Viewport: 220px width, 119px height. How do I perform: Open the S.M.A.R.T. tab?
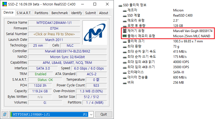(x=24, y=13)
